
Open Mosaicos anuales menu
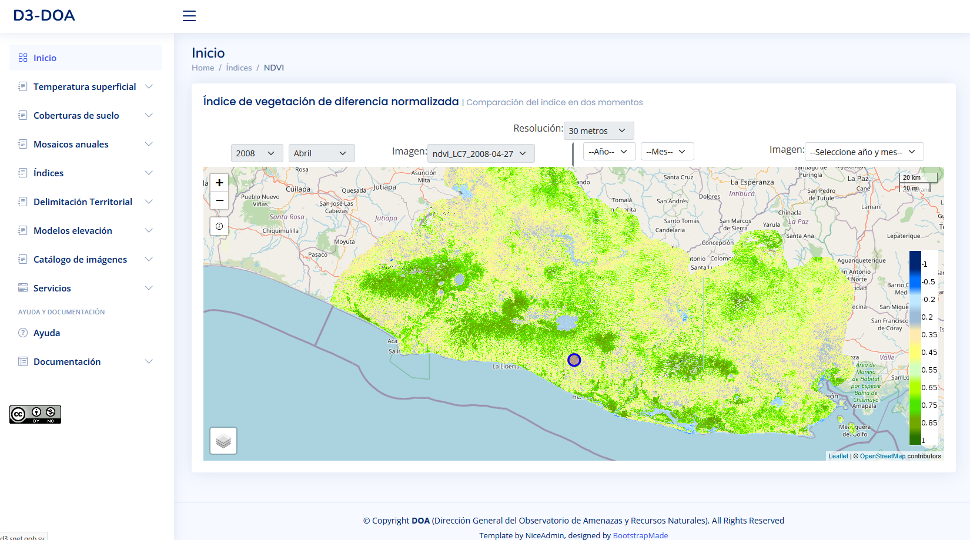86,144
